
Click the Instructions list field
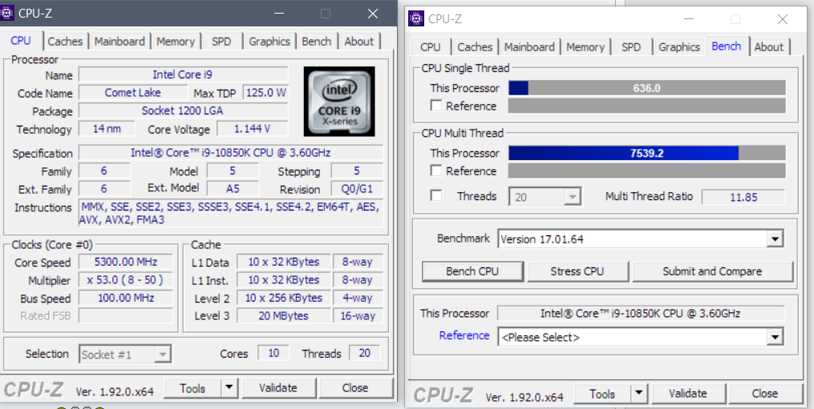pyautogui.click(x=231, y=214)
